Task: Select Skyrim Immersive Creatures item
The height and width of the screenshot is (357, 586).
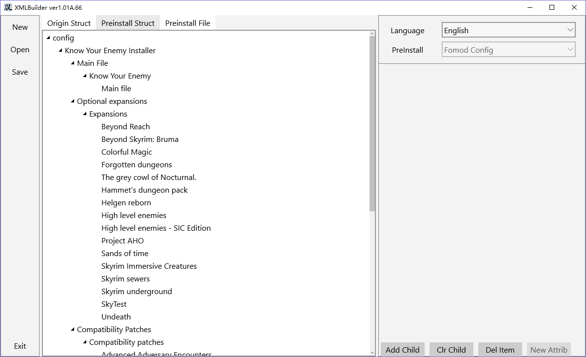Action: click(149, 266)
